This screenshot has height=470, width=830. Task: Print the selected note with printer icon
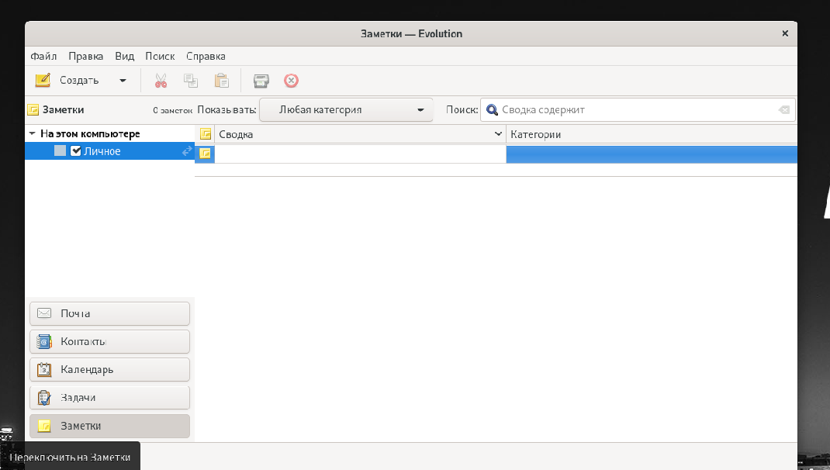[x=261, y=81]
